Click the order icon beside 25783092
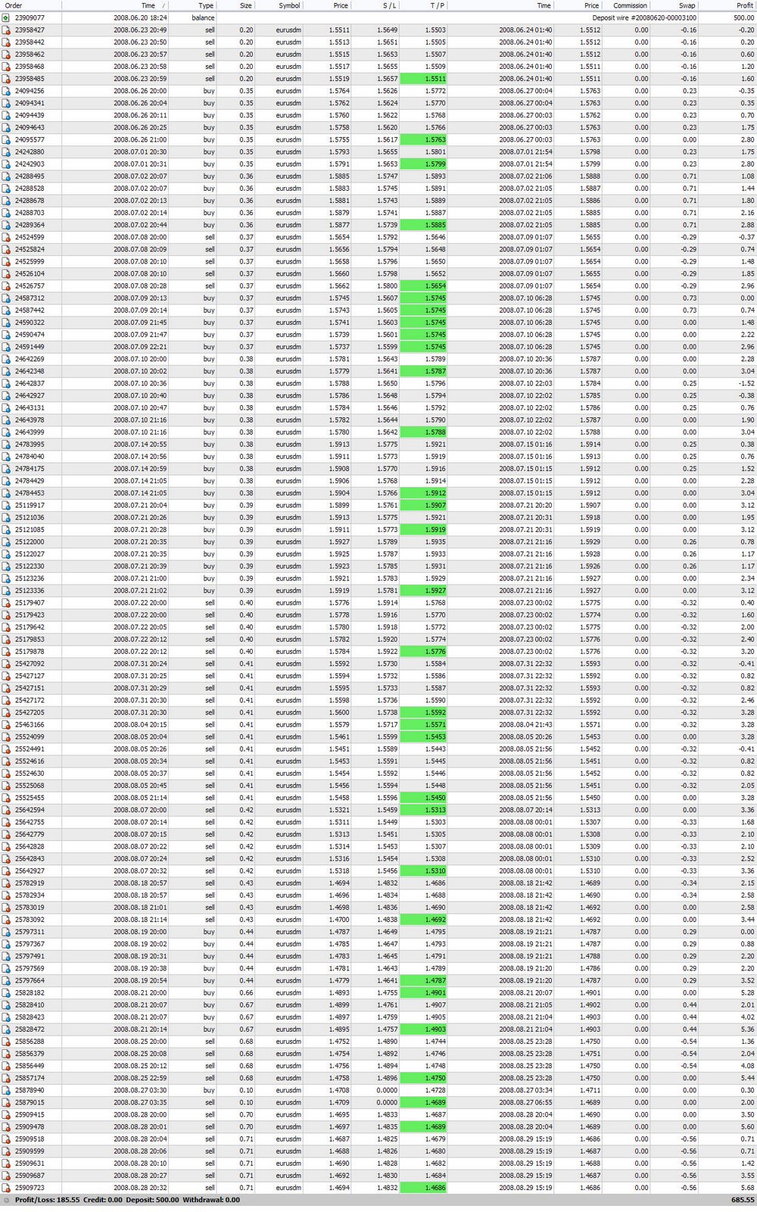The height and width of the screenshot is (1212, 757). coord(6,920)
